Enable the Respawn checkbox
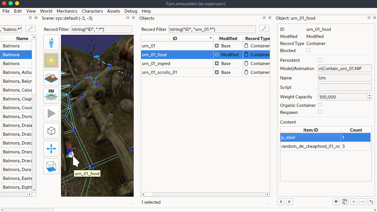The height and width of the screenshot is (212, 377). [320, 112]
